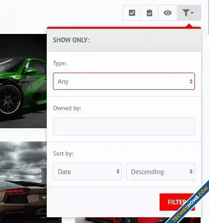The image size is (209, 223).
Task: Toggle the eye watch icon
Action: click(168, 13)
